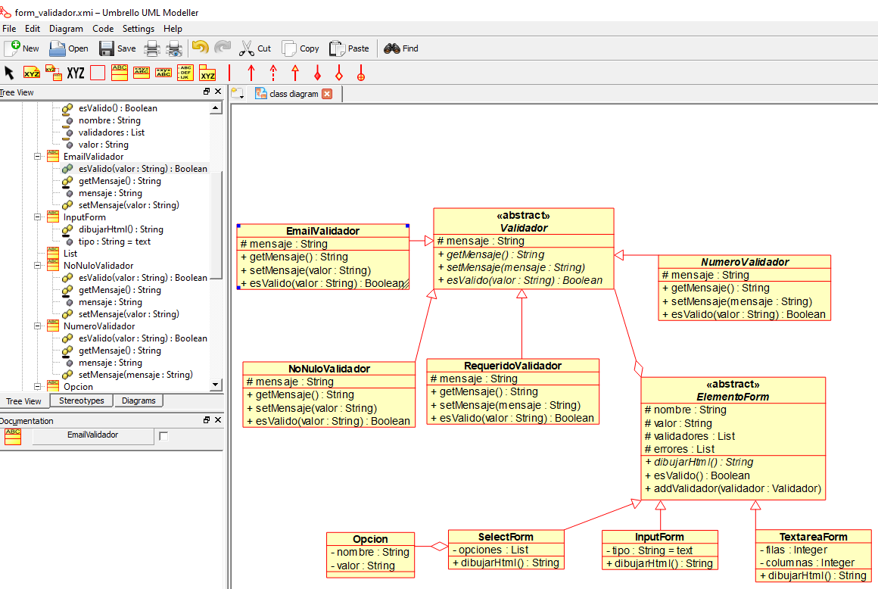Close the class diagram tab

(327, 94)
